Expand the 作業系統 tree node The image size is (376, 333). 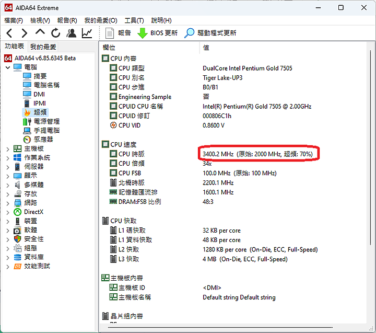[x=8, y=158]
